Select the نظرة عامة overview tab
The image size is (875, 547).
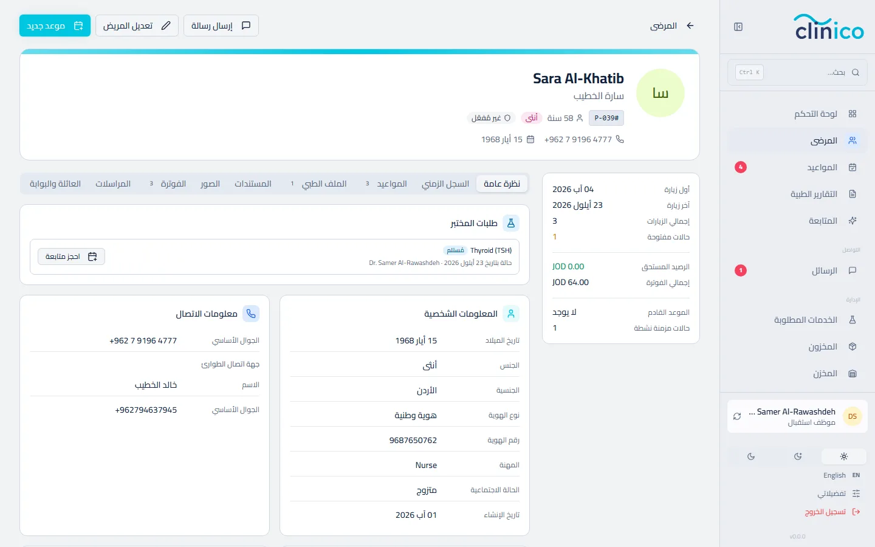(502, 184)
